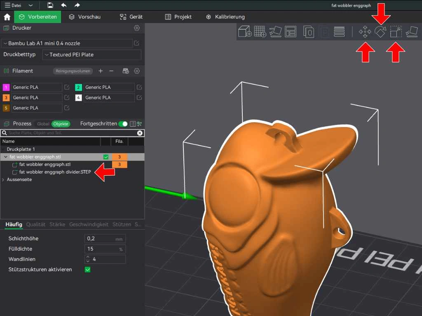422x316 pixels.
Task: Open the Qualität settings tab
Action: (36, 224)
